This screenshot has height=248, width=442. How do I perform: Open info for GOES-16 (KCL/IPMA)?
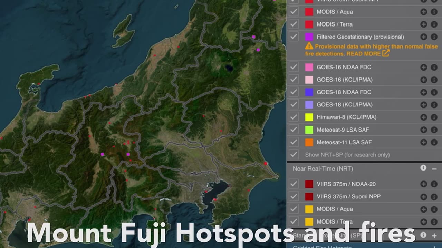[x=434, y=80]
